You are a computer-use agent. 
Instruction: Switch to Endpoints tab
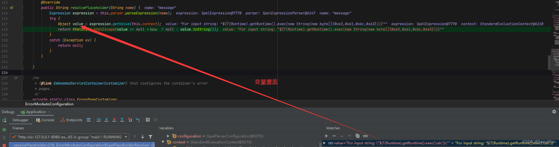(71, 120)
